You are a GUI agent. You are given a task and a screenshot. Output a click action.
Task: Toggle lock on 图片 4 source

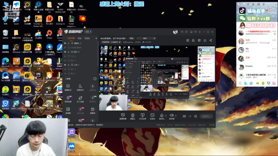click(68, 52)
